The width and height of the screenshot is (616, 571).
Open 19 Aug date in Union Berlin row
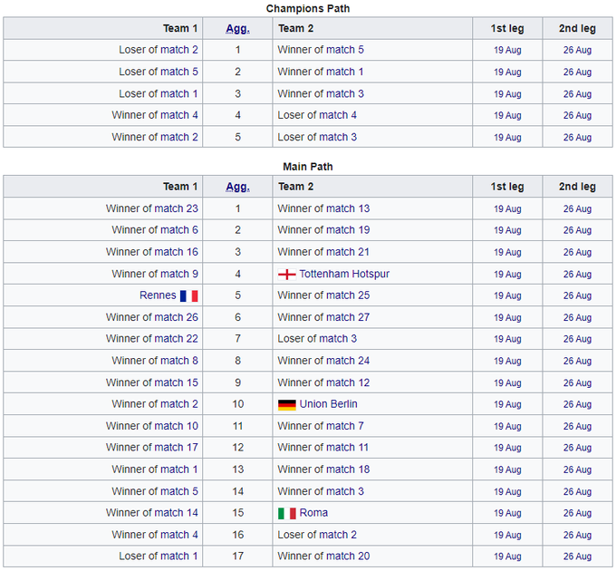[507, 405]
